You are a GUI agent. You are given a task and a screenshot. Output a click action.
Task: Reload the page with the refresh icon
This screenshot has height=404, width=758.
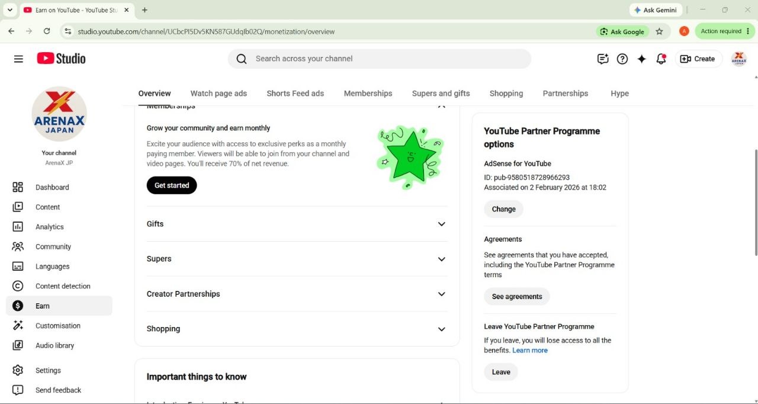(47, 31)
